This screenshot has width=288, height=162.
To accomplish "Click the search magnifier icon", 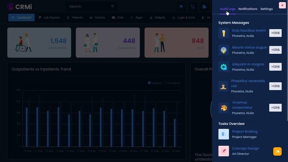I will tap(112, 6).
